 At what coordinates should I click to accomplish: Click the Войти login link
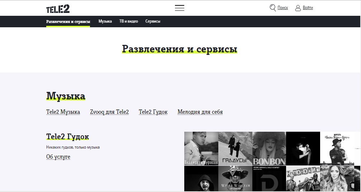(x=308, y=8)
